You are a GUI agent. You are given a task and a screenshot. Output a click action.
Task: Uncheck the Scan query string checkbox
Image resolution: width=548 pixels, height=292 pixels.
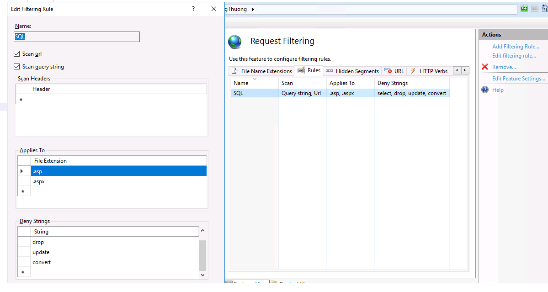tap(17, 66)
